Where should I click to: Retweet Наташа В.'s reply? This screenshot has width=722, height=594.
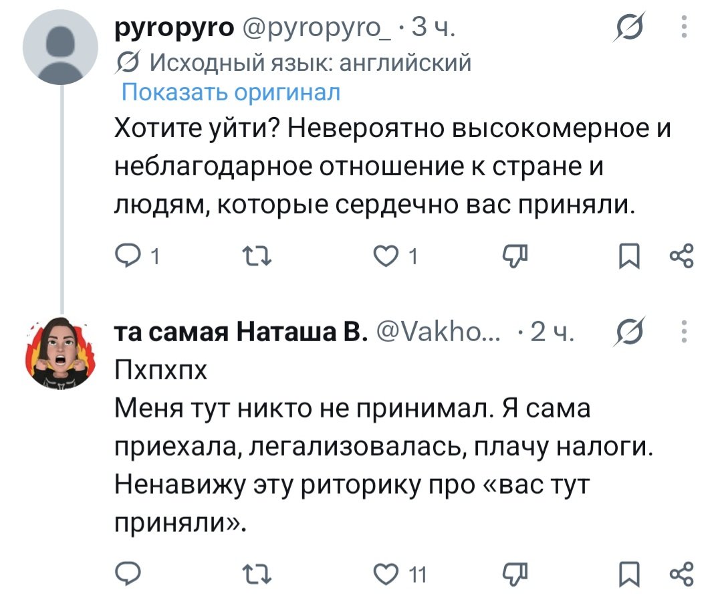coord(257,574)
